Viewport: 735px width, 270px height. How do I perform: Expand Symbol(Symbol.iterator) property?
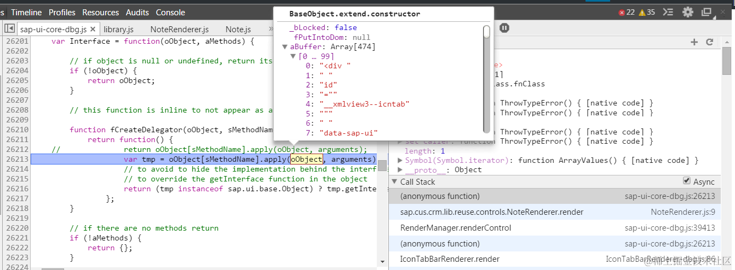pyautogui.click(x=400, y=160)
